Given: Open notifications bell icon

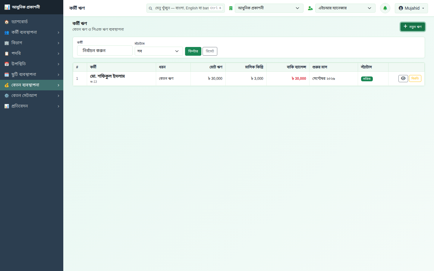Looking at the screenshot, I should tap(385, 8).
